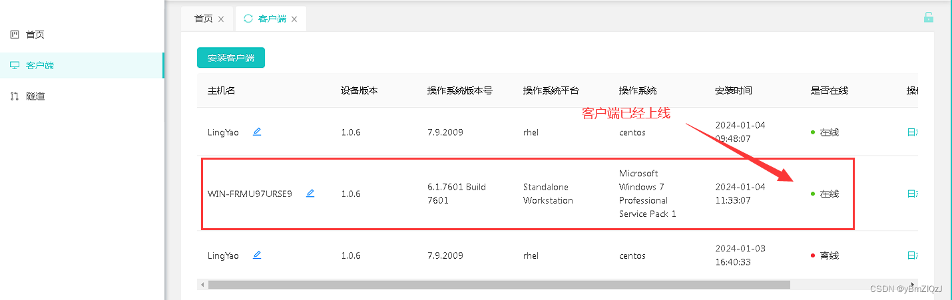This screenshot has width=952, height=300.
Task: Open 日志 link for first centos row
Action: pos(913,132)
